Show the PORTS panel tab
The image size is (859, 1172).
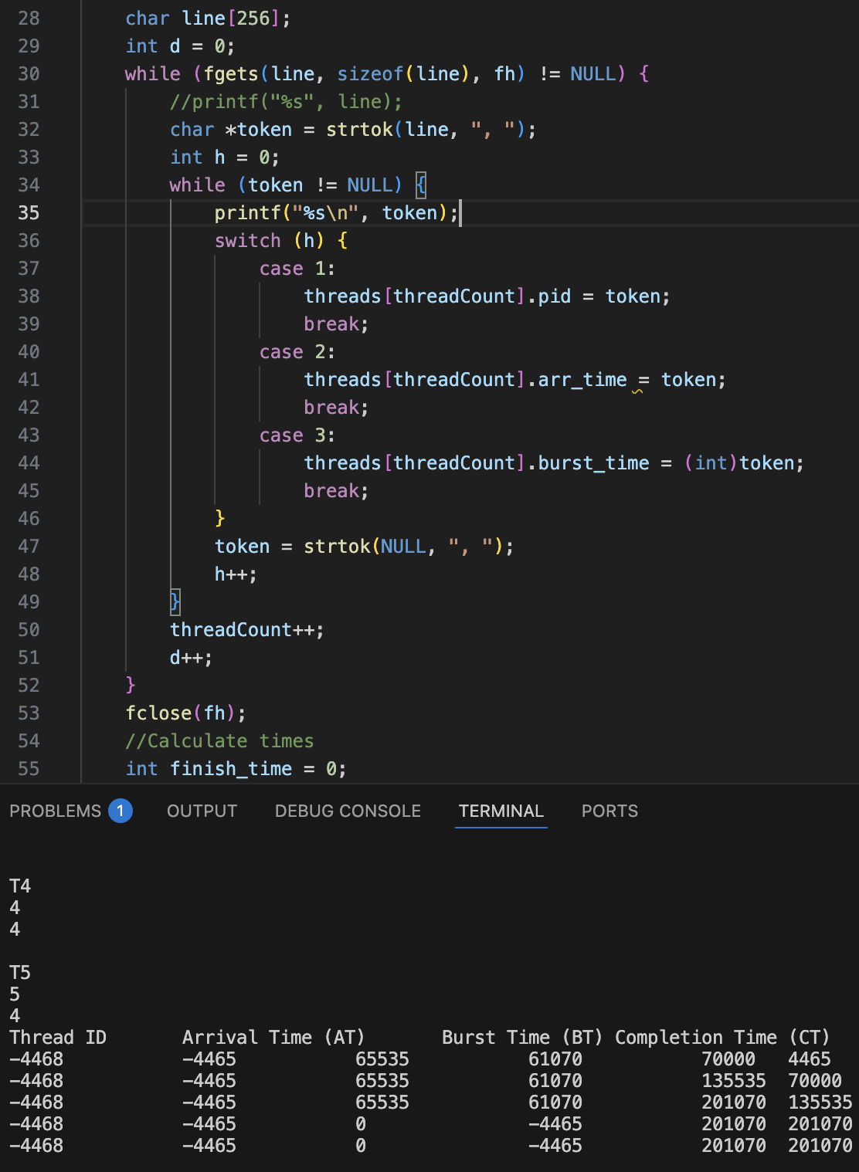(x=609, y=811)
